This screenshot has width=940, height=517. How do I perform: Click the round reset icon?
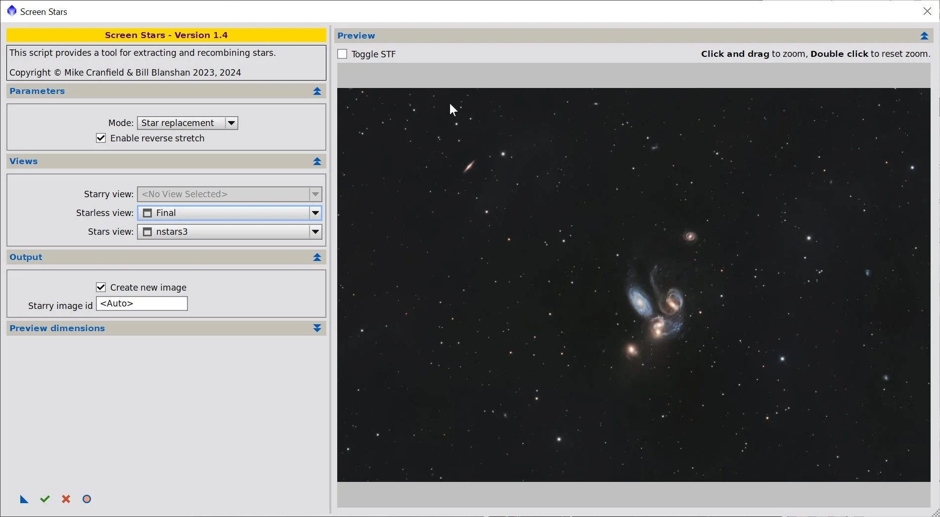[87, 499]
